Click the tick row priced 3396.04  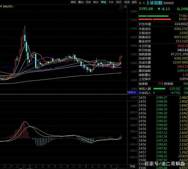(x=163, y=102)
